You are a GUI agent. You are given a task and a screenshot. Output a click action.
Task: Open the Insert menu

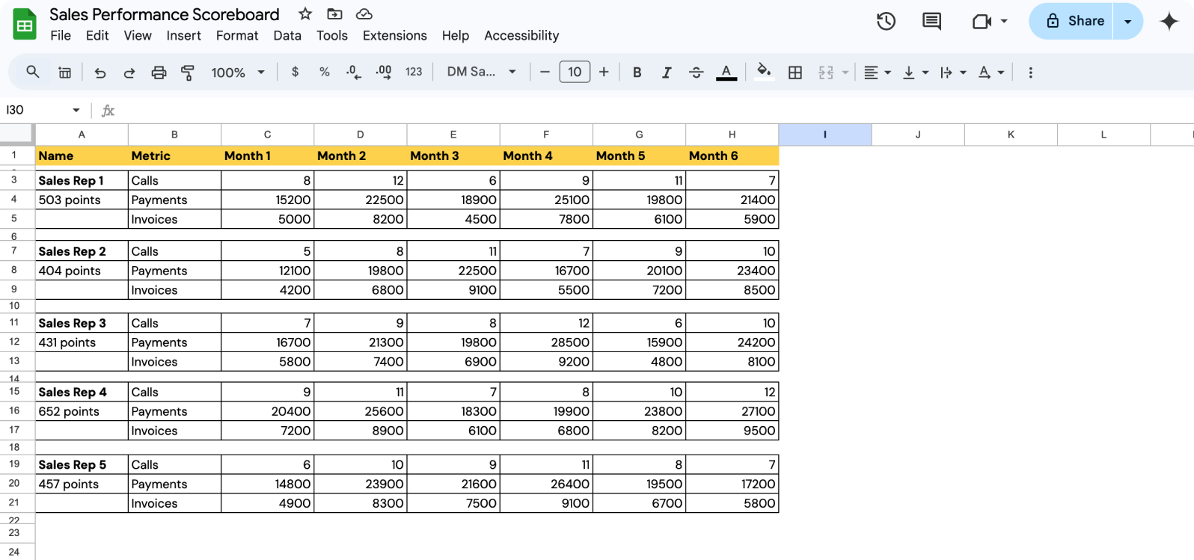(183, 35)
